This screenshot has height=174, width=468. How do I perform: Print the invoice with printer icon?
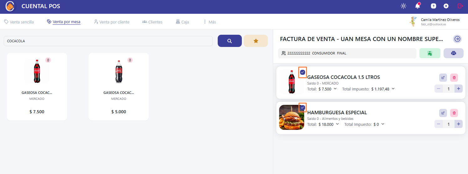tap(453, 53)
